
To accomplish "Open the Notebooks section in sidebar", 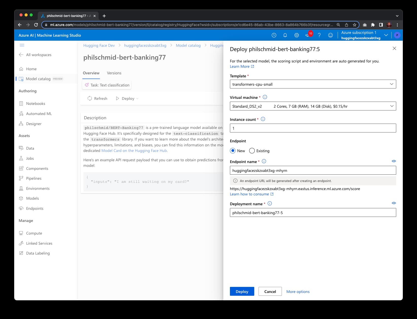I will (35, 103).
